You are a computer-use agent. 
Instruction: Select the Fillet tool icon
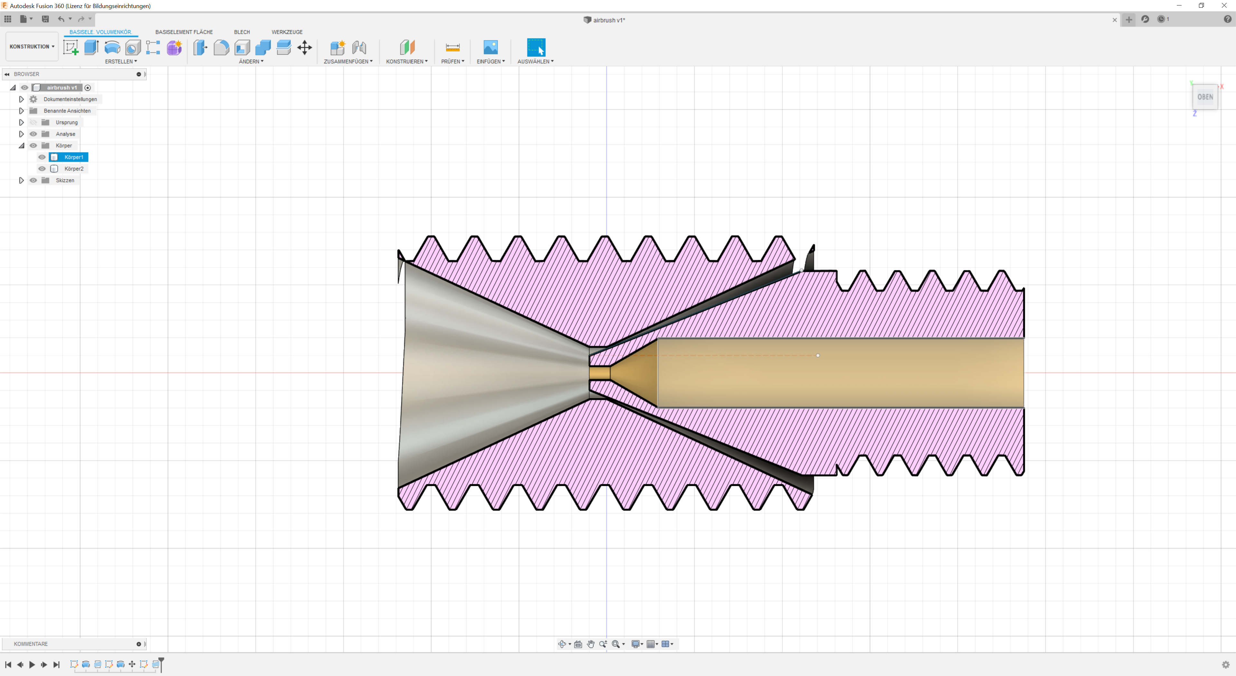coord(221,48)
